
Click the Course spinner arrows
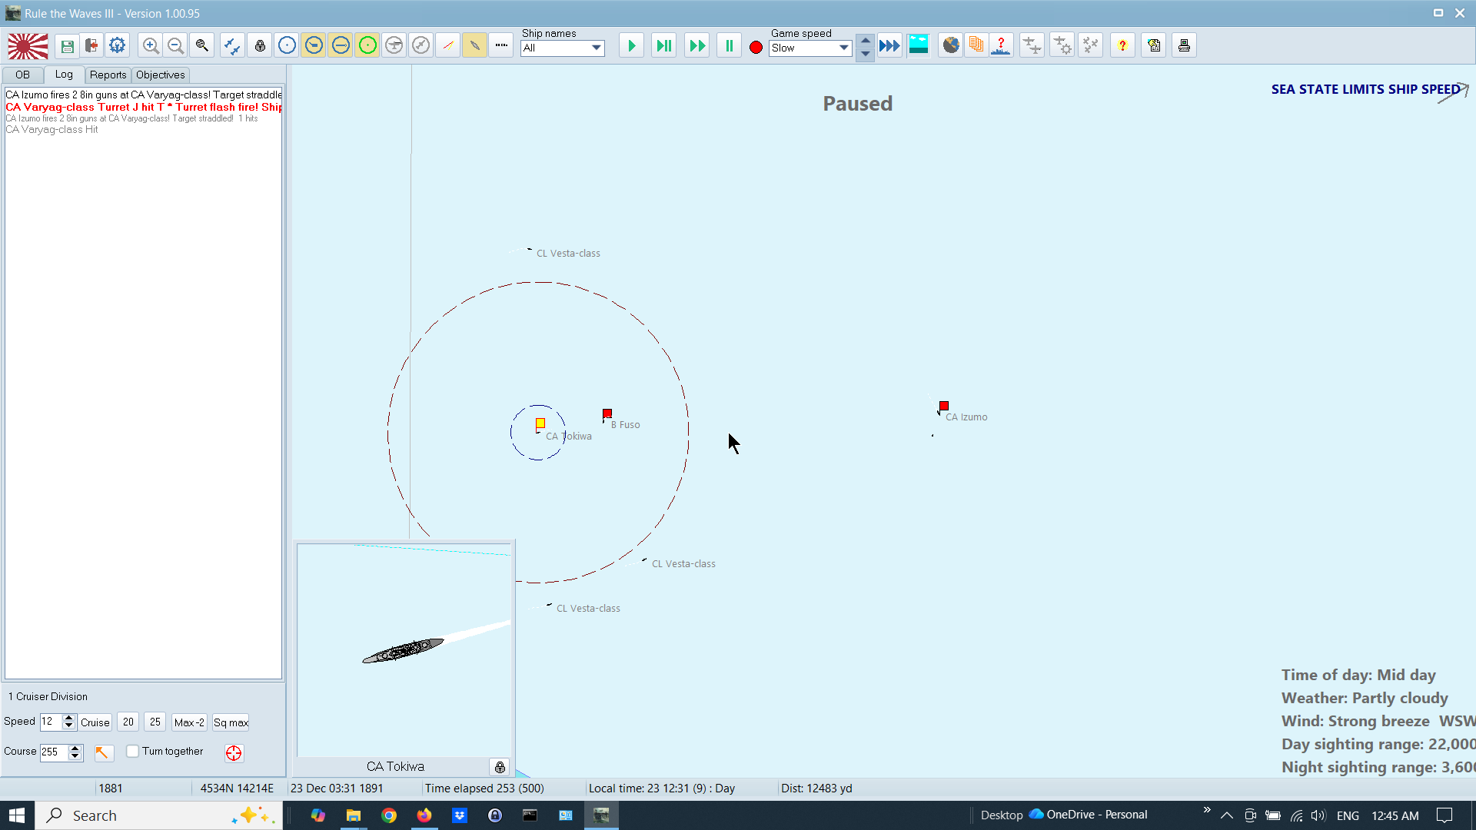(75, 752)
